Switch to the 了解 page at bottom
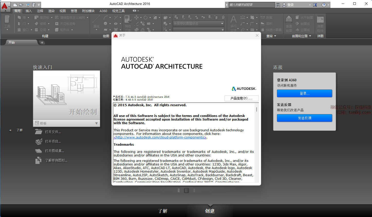 (x=163, y=211)
